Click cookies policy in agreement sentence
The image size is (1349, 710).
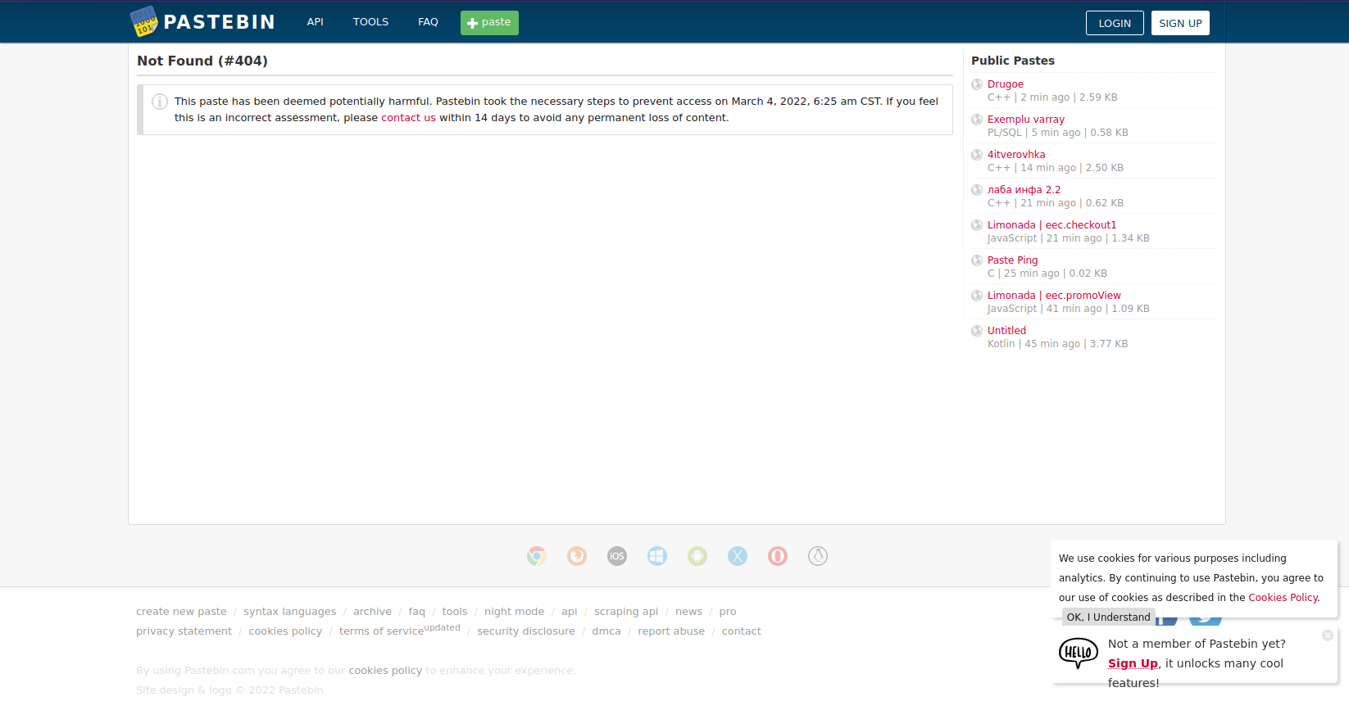[385, 671]
